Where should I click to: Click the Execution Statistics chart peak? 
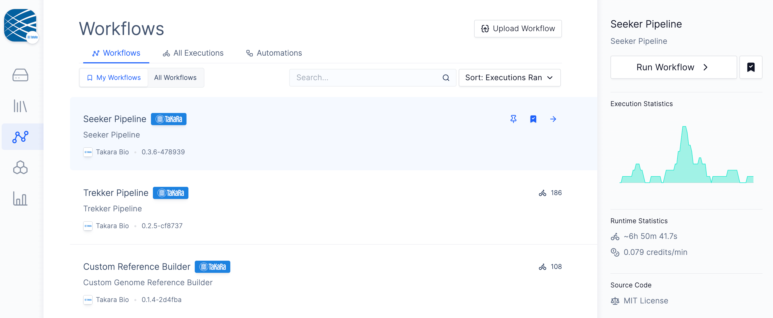685,128
